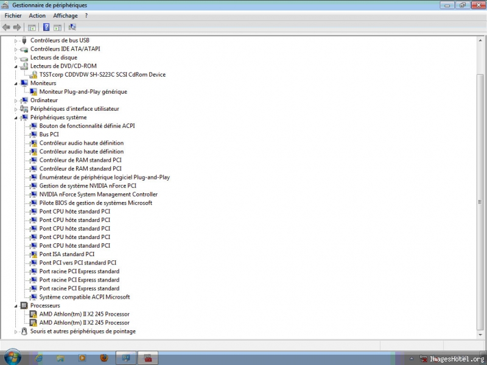Expand the Lecteurs de disque node
The width and height of the screenshot is (487, 365).
(16, 58)
